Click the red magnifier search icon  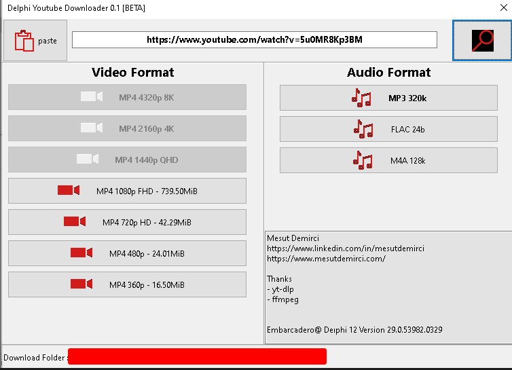click(x=482, y=41)
